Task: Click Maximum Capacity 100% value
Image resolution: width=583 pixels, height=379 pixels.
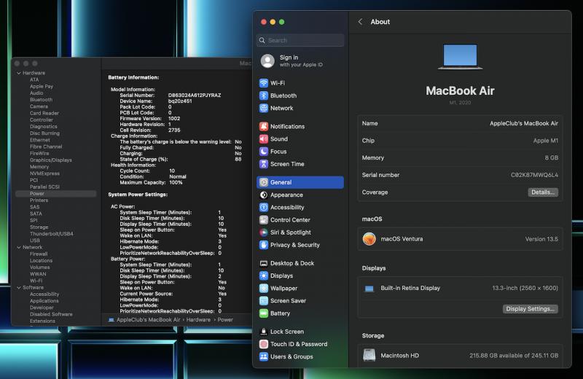Action: [x=176, y=183]
